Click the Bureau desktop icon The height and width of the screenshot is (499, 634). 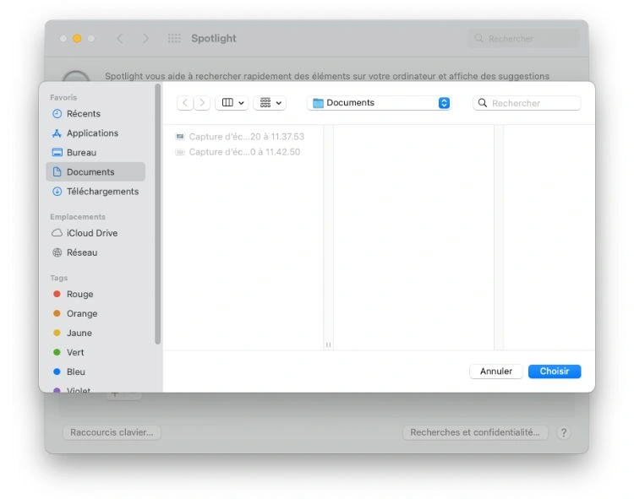[x=57, y=152]
